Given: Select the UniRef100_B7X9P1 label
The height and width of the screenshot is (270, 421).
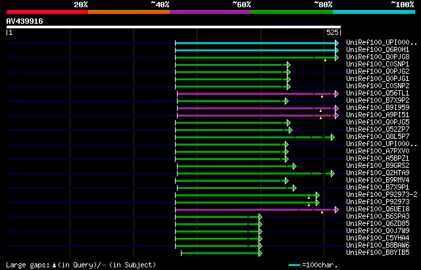Looking at the screenshot, I should tap(378, 188).
